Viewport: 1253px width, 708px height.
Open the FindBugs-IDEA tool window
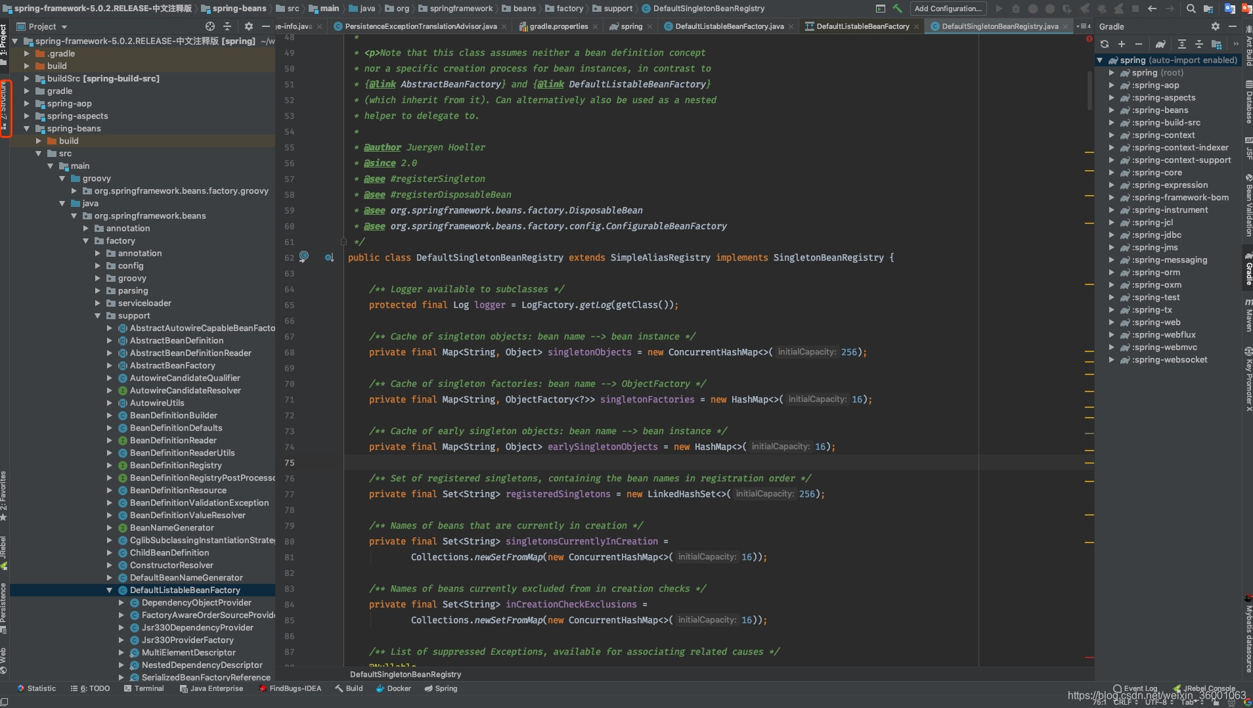290,688
